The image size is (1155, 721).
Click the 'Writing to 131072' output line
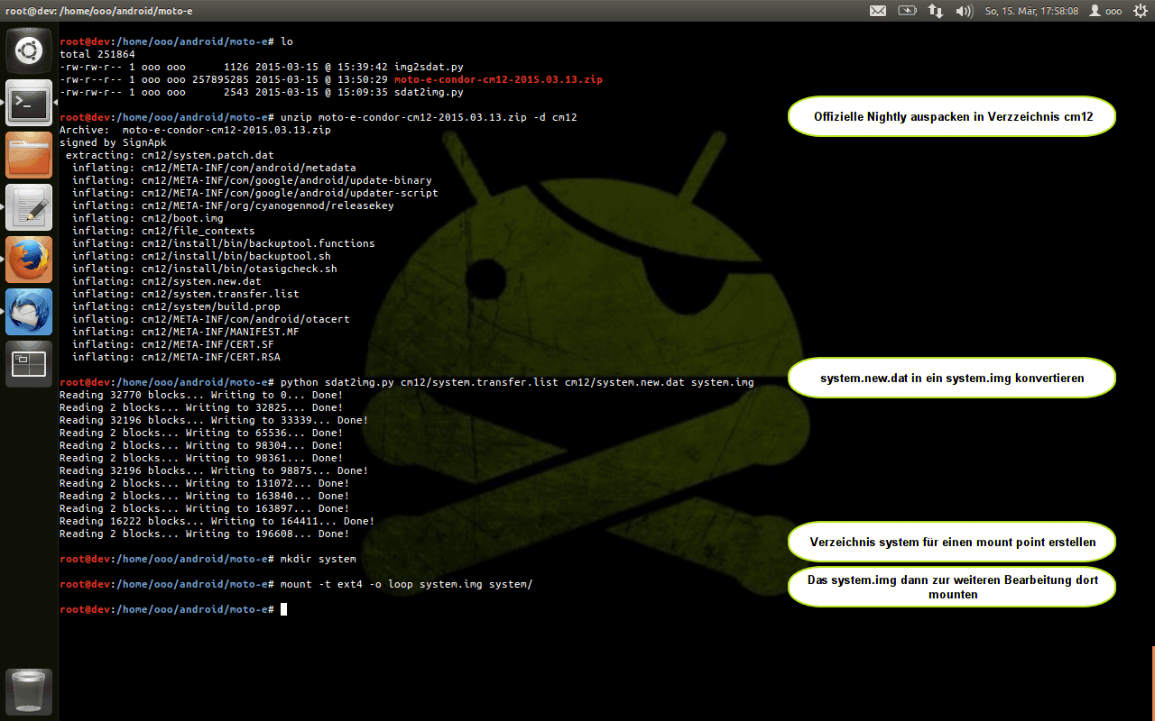(x=205, y=483)
